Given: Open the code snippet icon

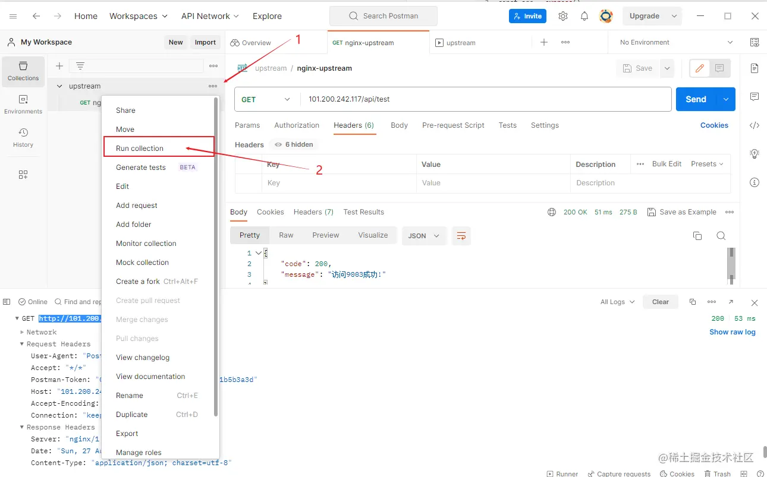Looking at the screenshot, I should pos(755,125).
